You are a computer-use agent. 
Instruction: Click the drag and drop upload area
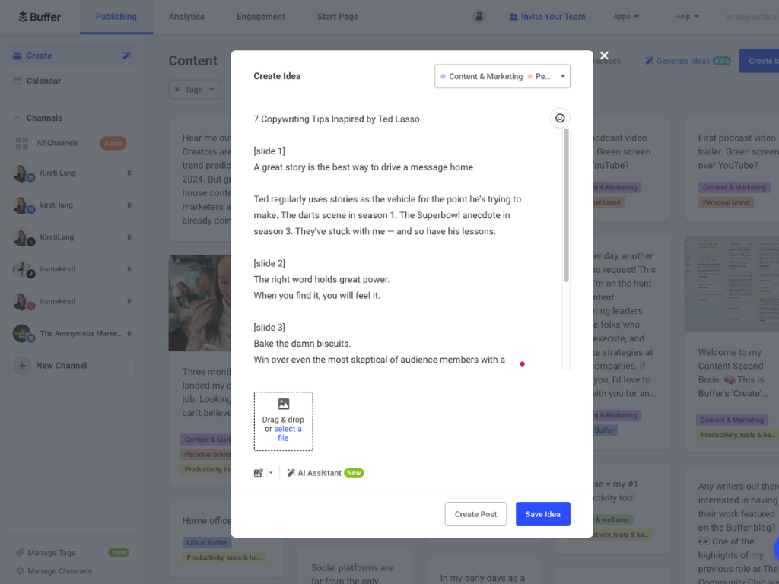284,421
